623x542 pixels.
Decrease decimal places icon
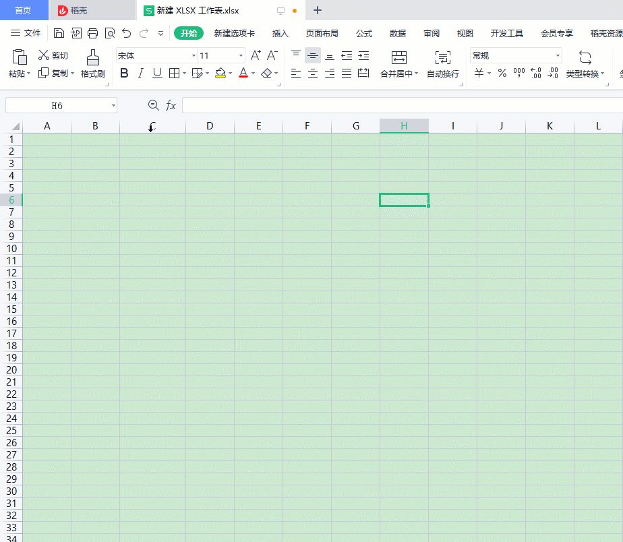[553, 73]
